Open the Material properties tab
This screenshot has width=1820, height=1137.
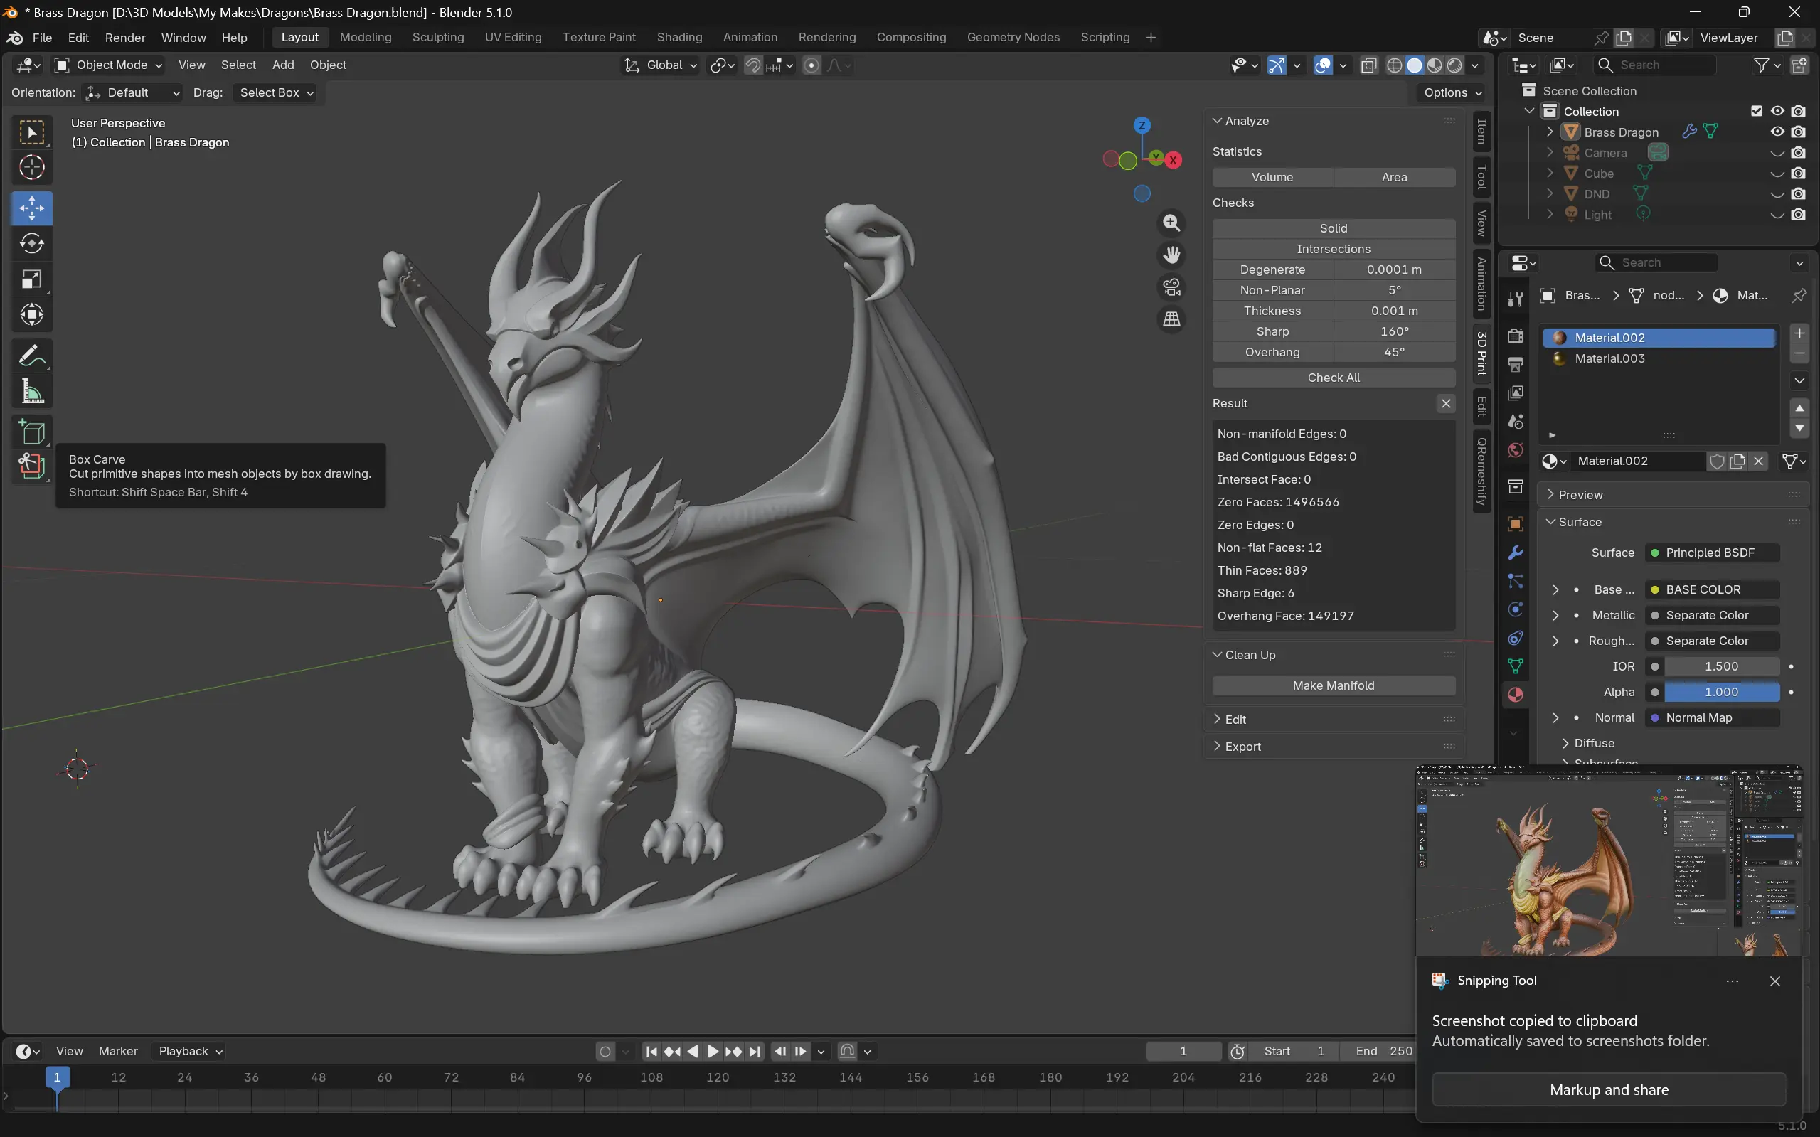click(x=1516, y=695)
